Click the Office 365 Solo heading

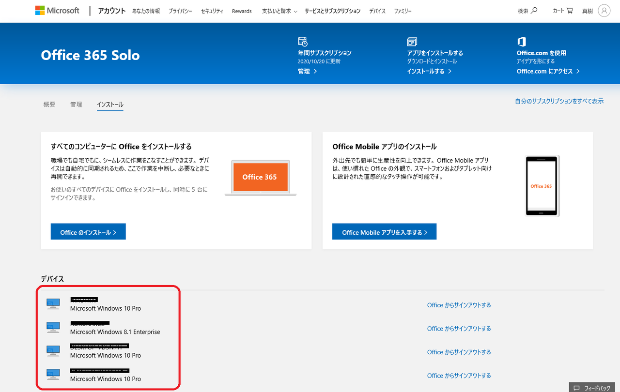(x=90, y=55)
